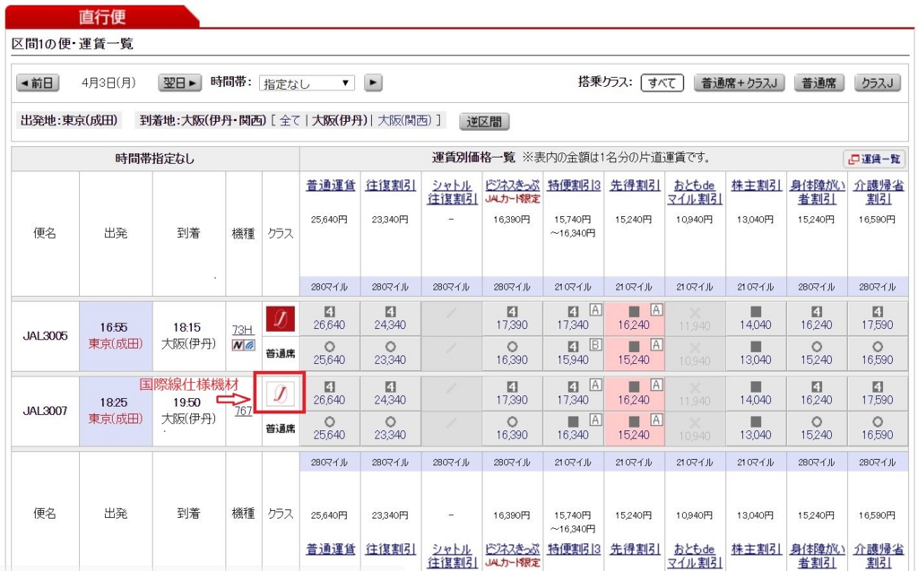Select JAL3007 Class J 往復割引 24,340 fare
This screenshot has width=918, height=571.
(391, 394)
